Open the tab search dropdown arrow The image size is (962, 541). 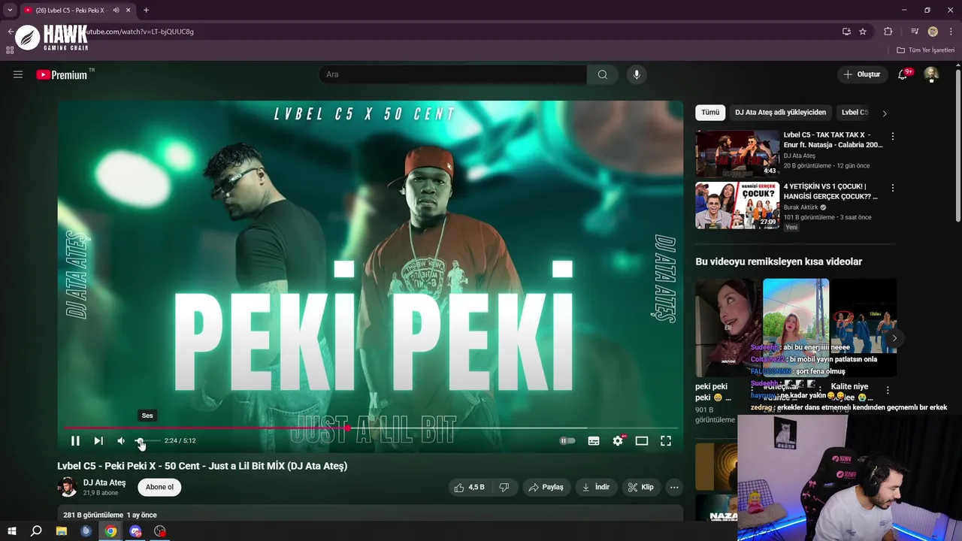click(x=10, y=11)
